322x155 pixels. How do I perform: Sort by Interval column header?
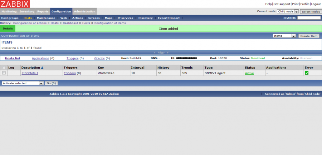click(x=138, y=67)
